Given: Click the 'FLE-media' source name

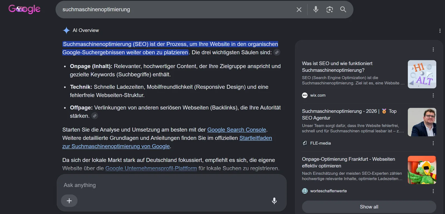Looking at the screenshot, I should (321, 143).
